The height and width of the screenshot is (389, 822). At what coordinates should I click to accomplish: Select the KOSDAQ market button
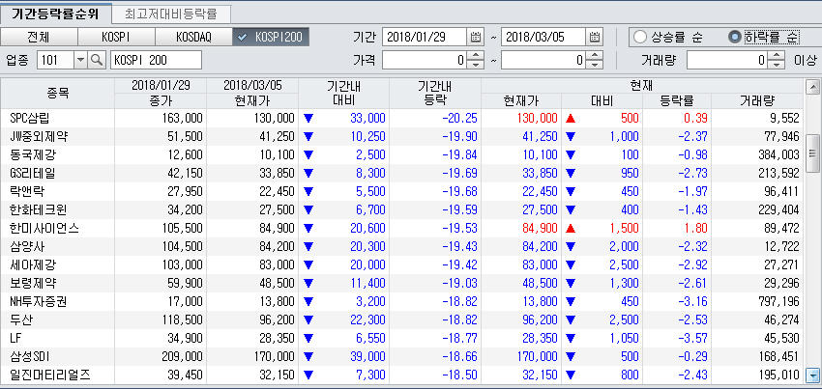pos(192,38)
